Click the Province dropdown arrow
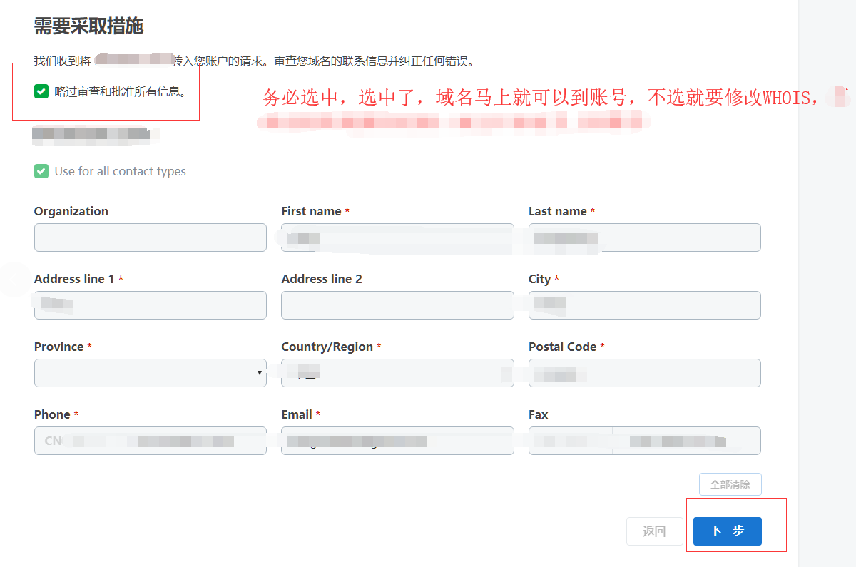 (259, 373)
